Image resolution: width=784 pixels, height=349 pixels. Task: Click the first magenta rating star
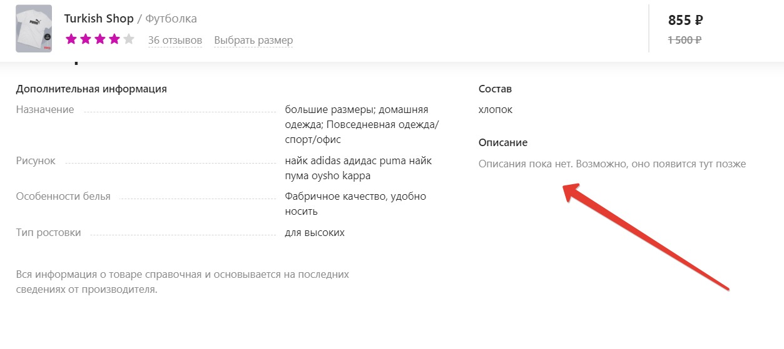[71, 39]
